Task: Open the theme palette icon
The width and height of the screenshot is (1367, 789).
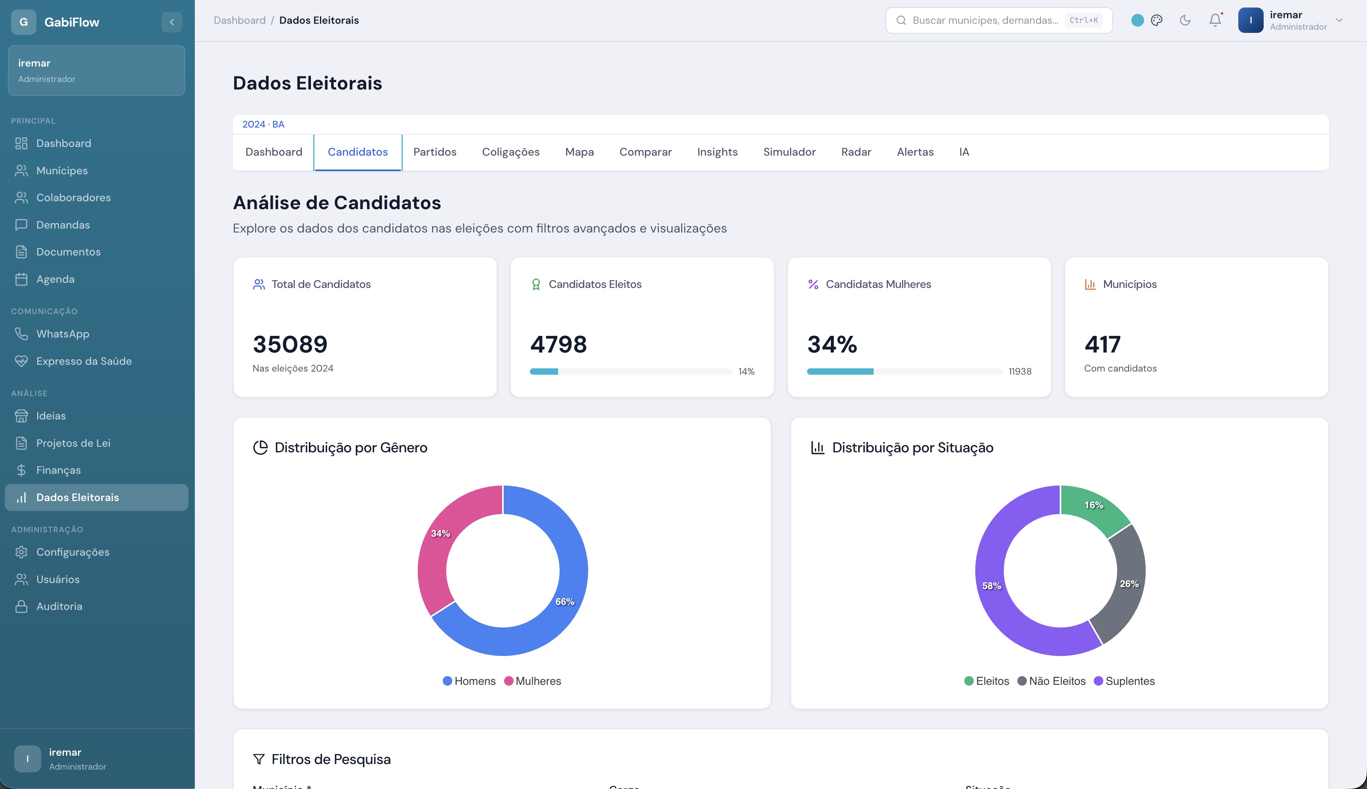Action: tap(1157, 21)
